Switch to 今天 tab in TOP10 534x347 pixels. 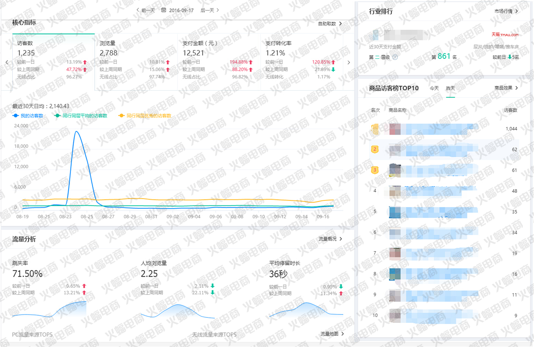click(434, 88)
